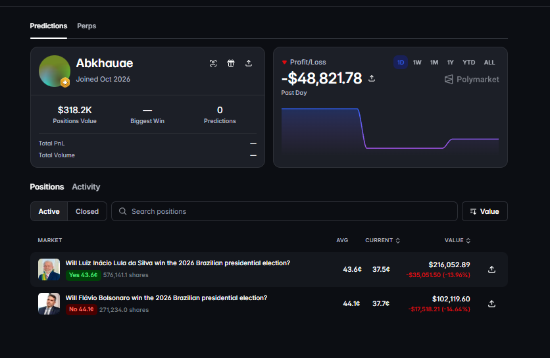The image size is (550, 358).
Task: Share the Lula da Silva position
Action: point(491,270)
